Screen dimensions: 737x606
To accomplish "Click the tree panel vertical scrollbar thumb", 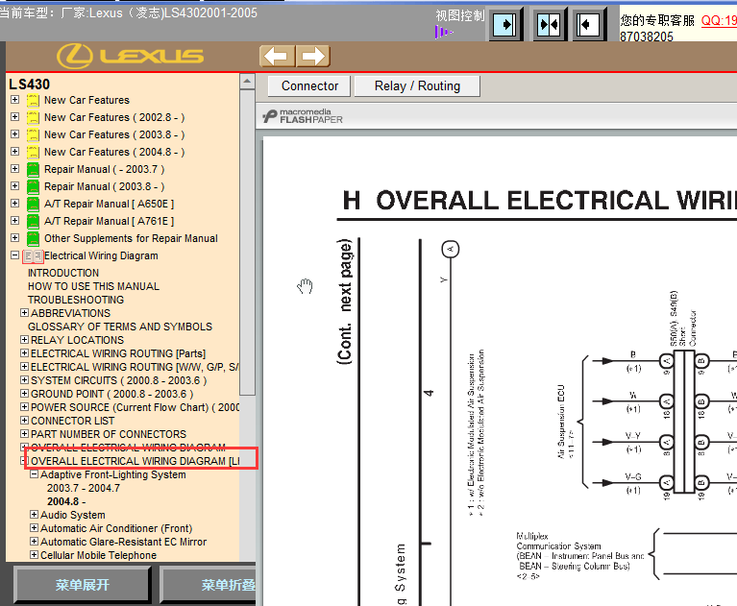I will [247, 242].
